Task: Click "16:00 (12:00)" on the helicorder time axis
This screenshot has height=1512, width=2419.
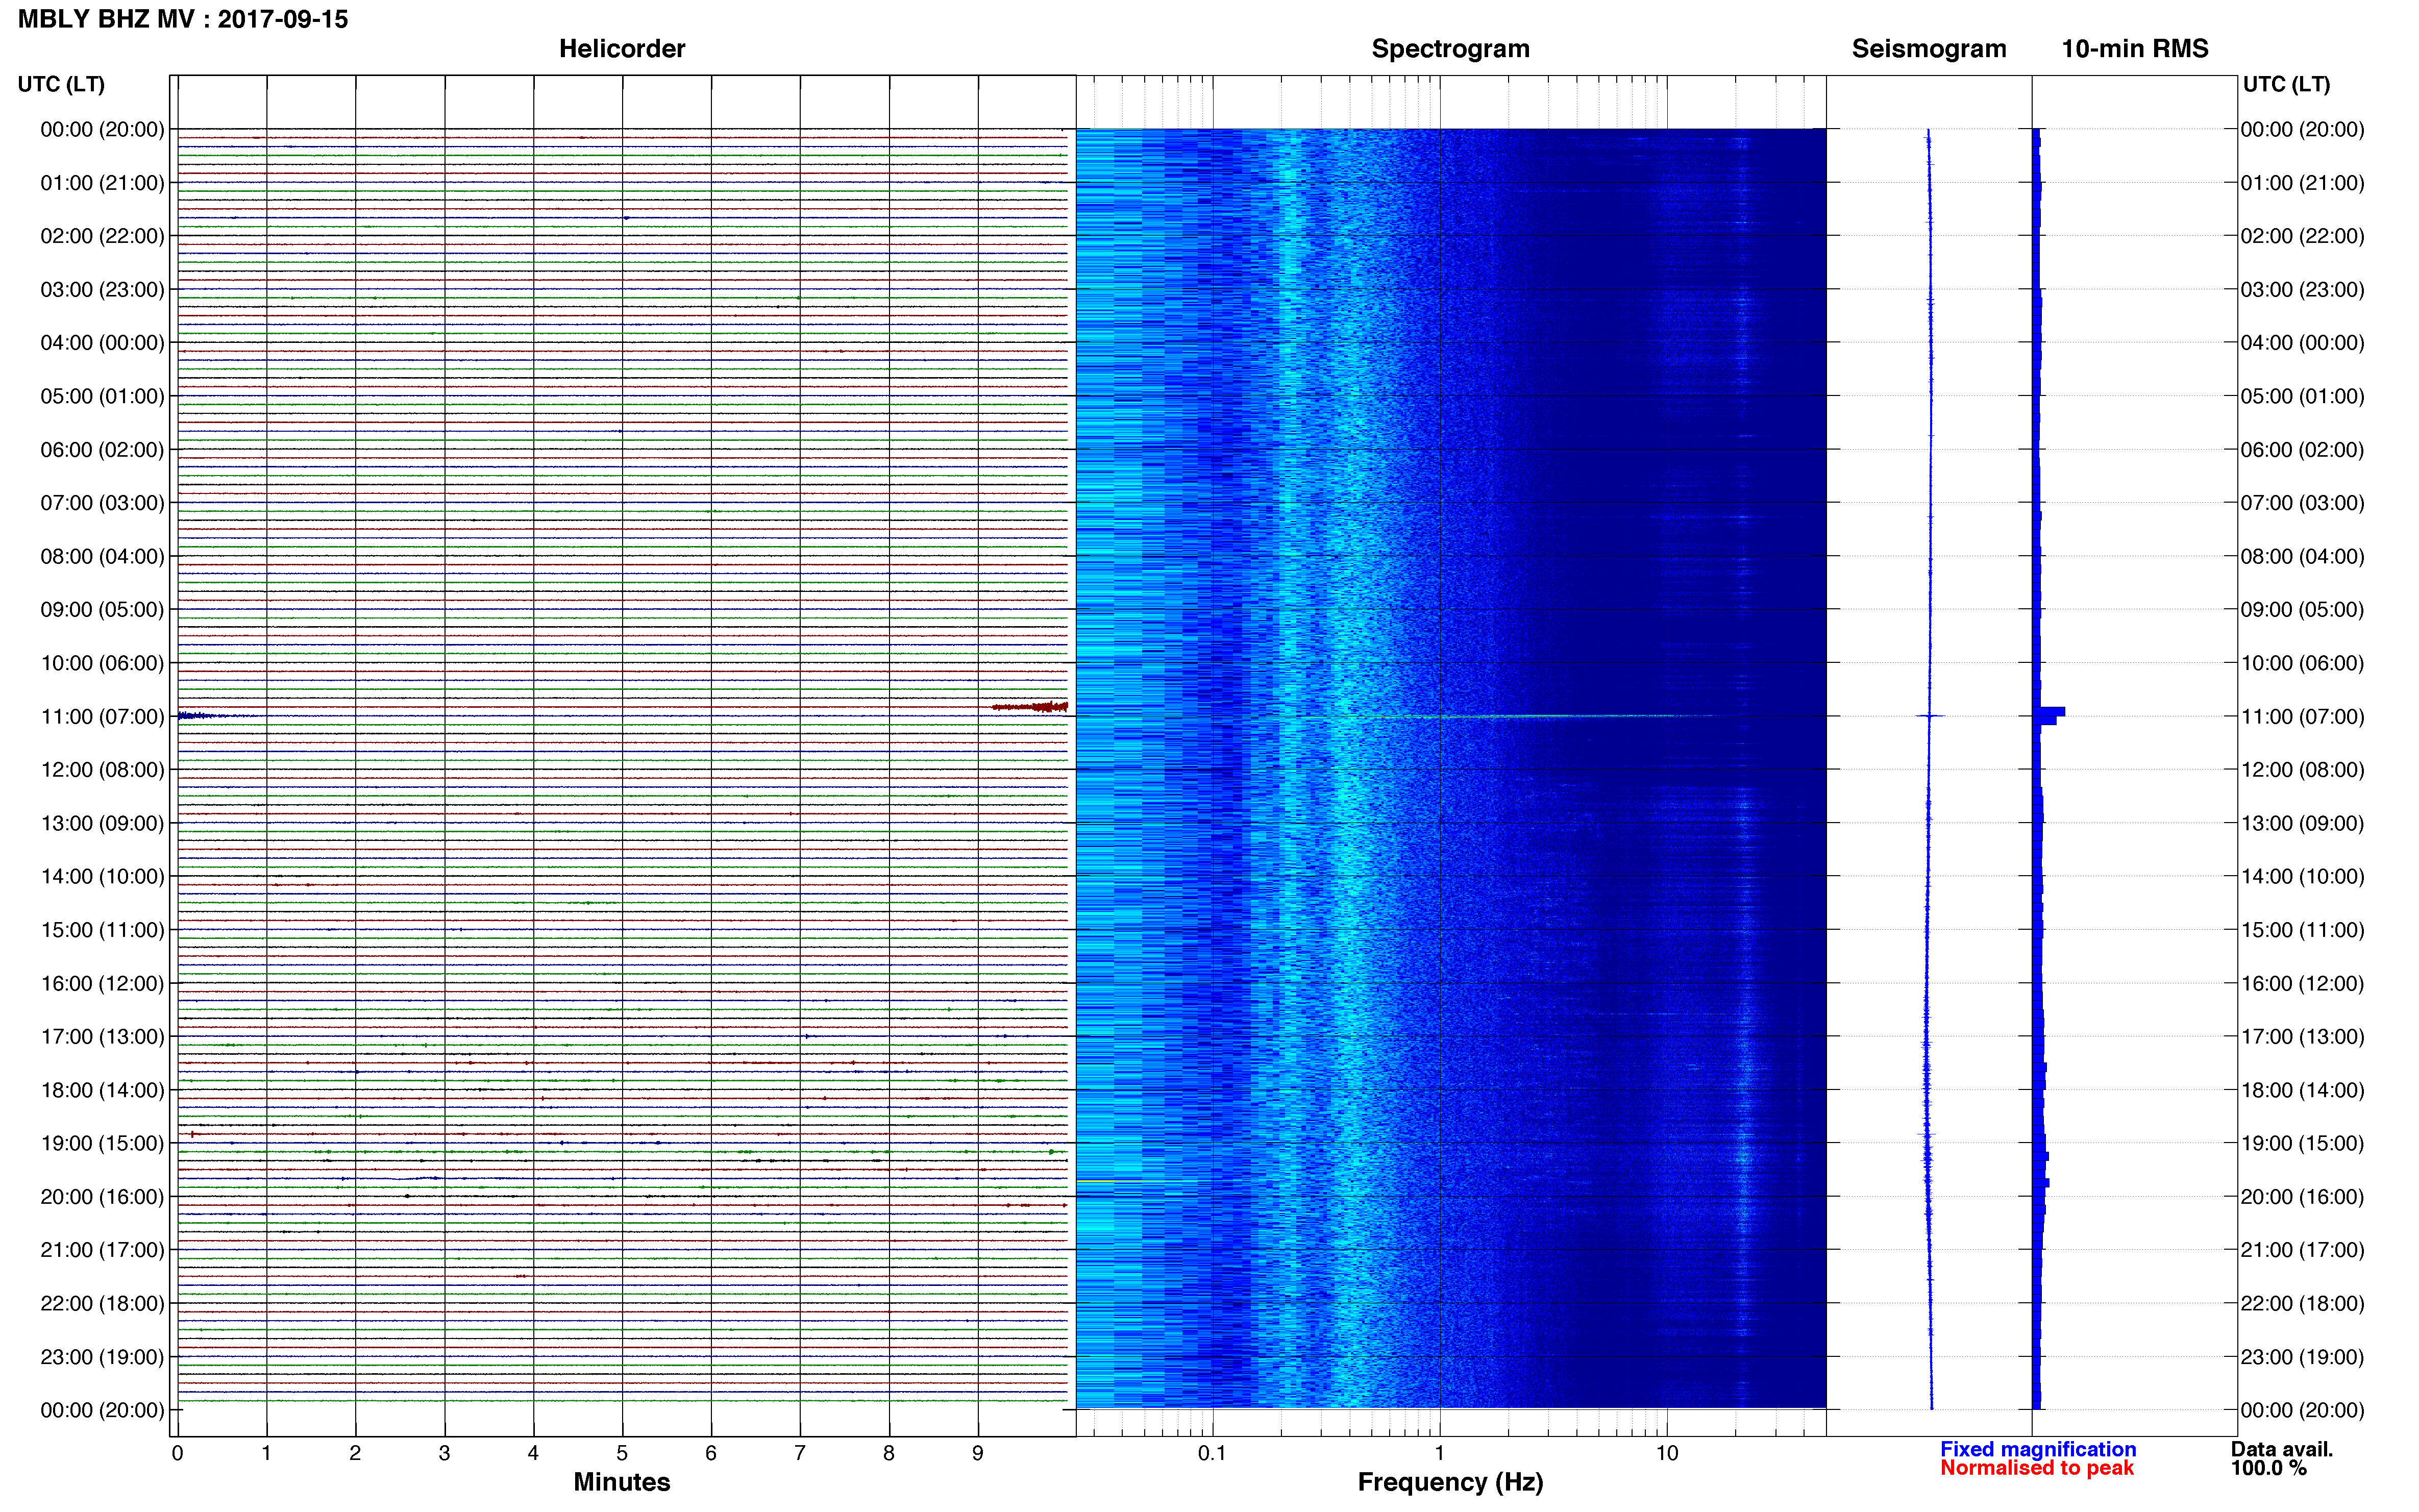Action: tap(102, 983)
